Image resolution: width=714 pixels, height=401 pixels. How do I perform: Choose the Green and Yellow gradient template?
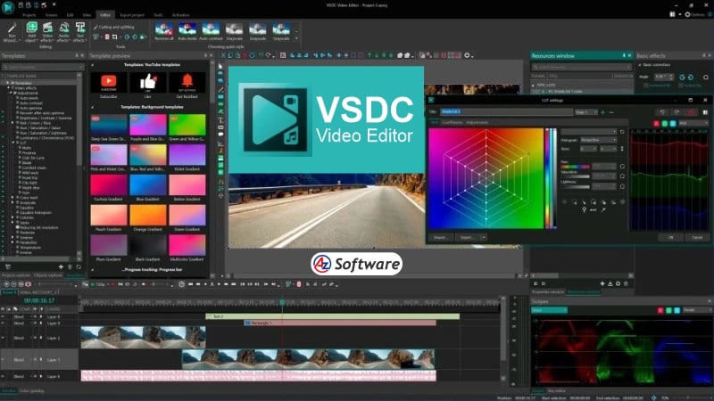click(x=187, y=125)
